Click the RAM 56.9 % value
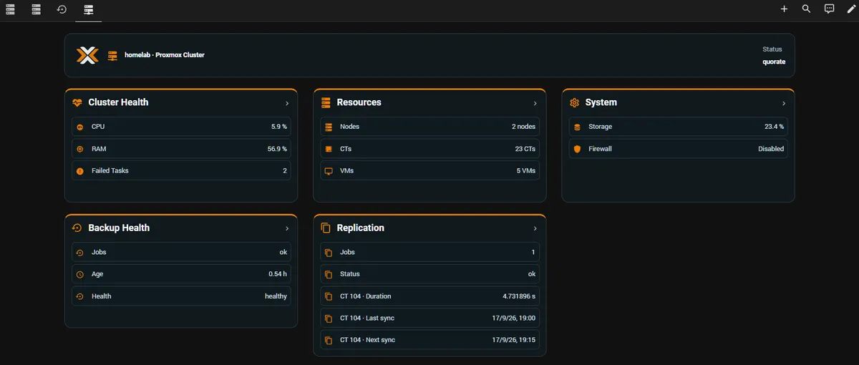The image size is (859, 365). point(277,149)
